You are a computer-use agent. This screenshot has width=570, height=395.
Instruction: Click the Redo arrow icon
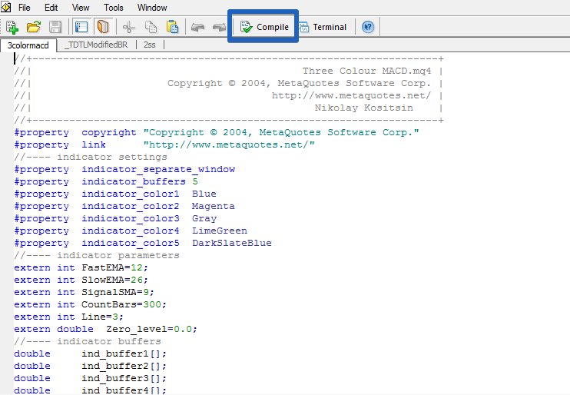(x=220, y=27)
